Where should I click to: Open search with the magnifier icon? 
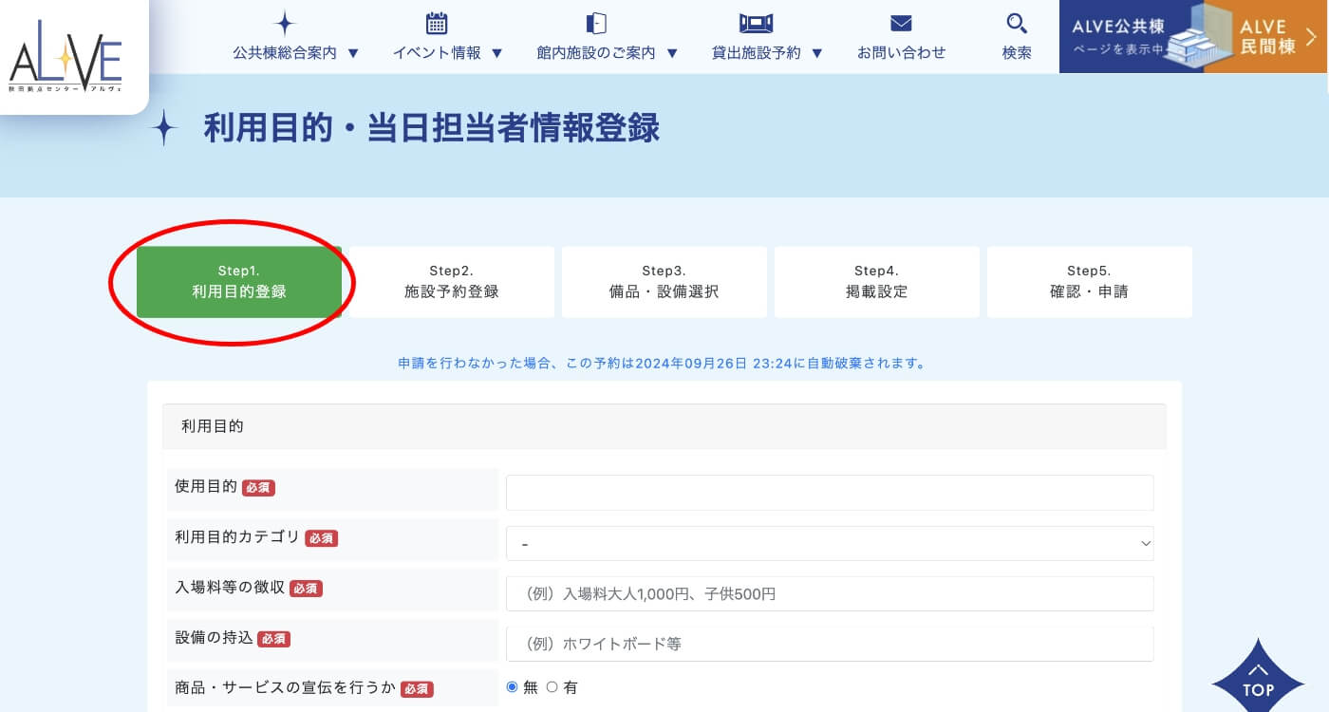[1016, 24]
